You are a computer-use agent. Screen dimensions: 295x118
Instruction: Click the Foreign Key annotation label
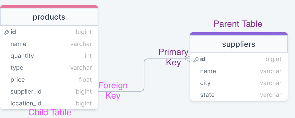pos(113,90)
